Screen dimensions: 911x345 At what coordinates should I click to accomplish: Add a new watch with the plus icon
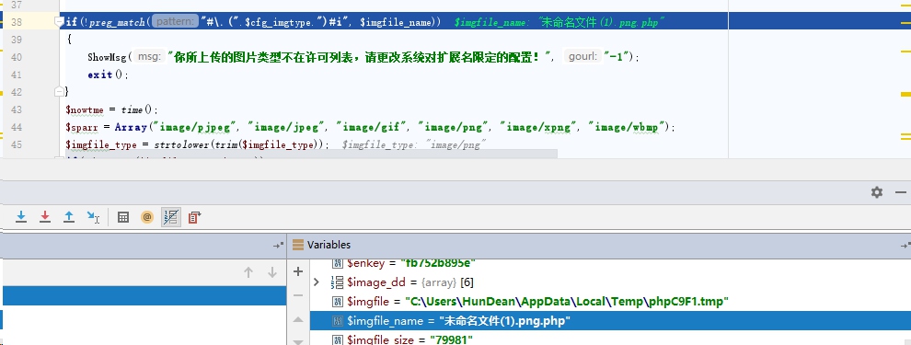tap(298, 271)
